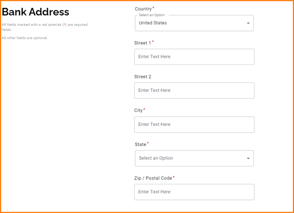Click 'All other fields are optional' text
This screenshot has height=213, width=294.
pyautogui.click(x=24, y=38)
